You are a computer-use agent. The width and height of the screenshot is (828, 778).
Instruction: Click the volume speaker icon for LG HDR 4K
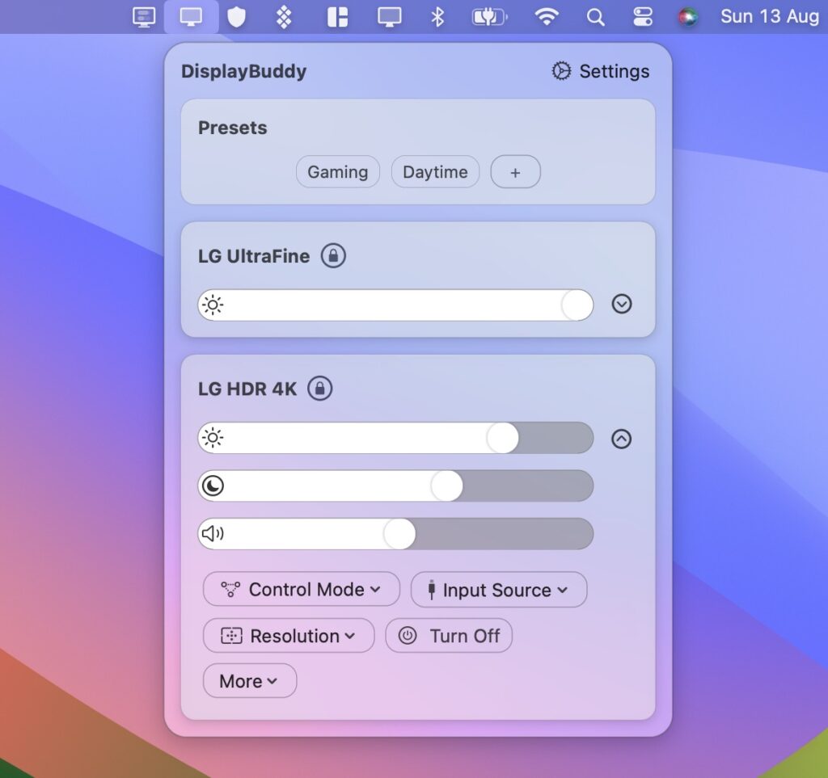click(x=212, y=533)
